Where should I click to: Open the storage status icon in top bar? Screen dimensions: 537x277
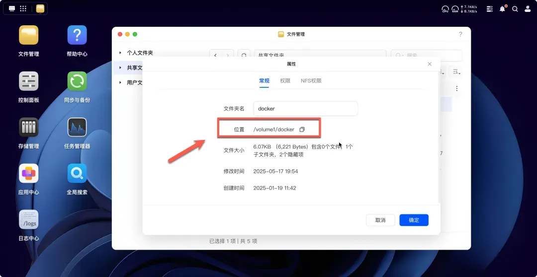(x=490, y=9)
